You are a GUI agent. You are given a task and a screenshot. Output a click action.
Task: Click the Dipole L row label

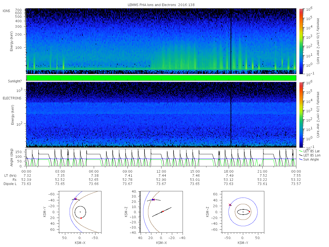pyautogui.click(x=10, y=184)
